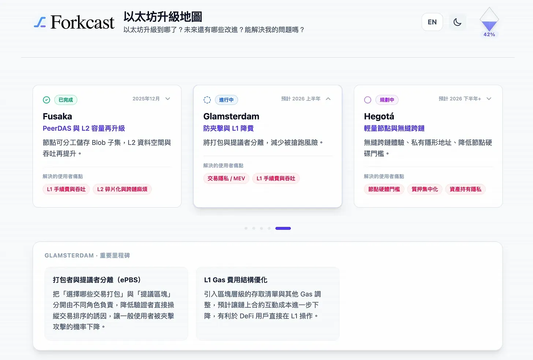This screenshot has height=360, width=533.
Task: Open the L1 Gas 費用結構優化 milestone card
Action: pos(268,303)
